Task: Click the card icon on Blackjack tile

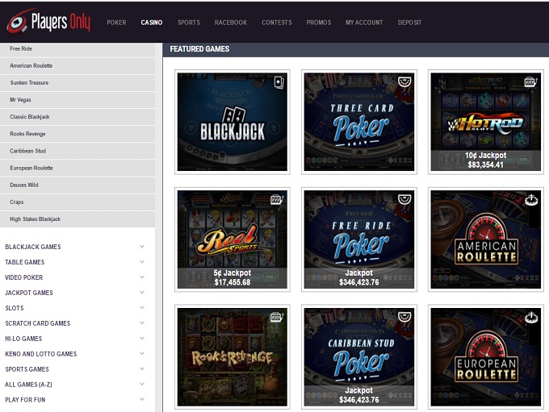Action: pos(279,81)
